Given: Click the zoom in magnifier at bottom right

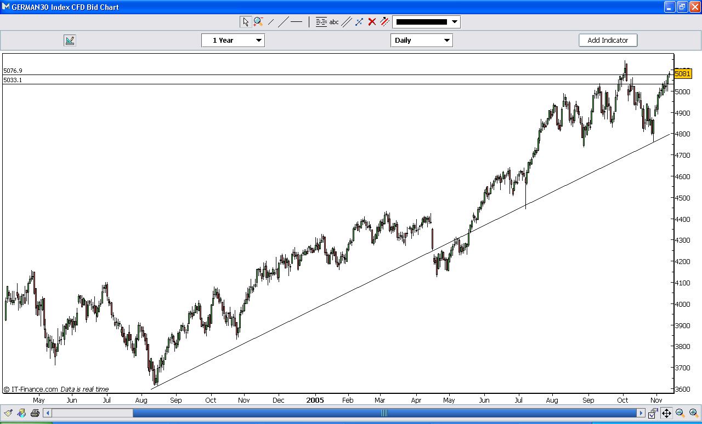Looking at the screenshot, I should point(693,413).
